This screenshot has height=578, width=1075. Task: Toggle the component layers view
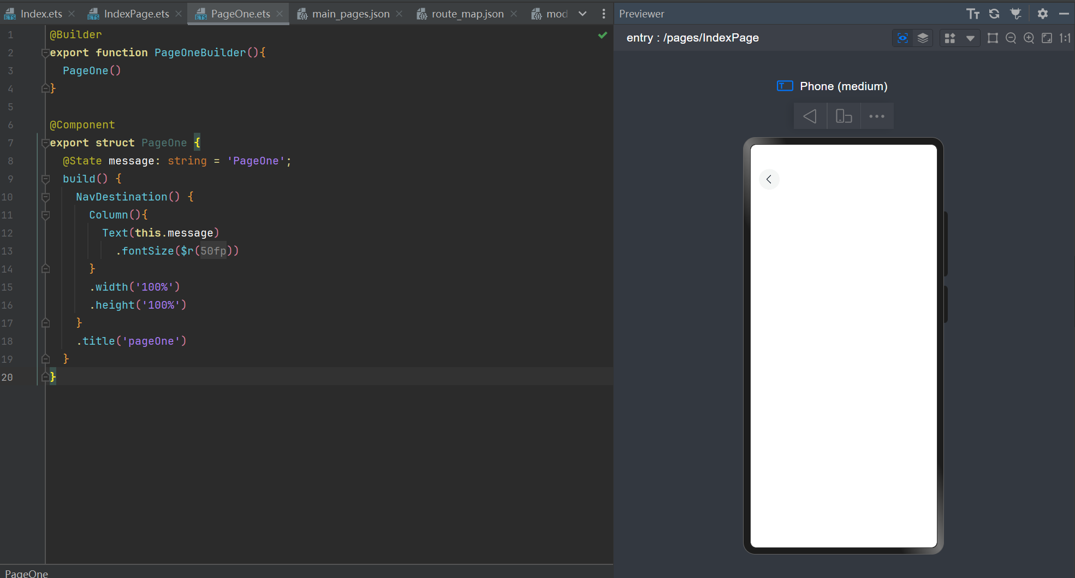tap(923, 38)
